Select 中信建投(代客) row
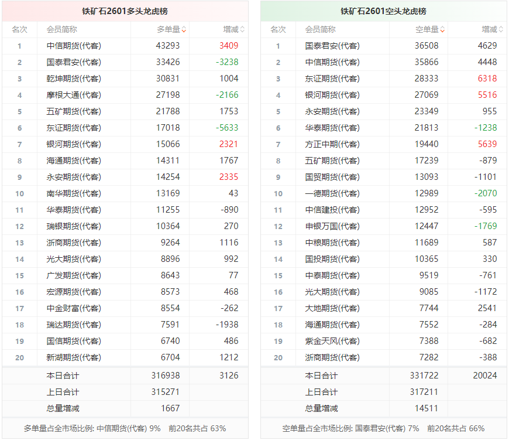Viewport: 509px width, 440px height. point(383,210)
